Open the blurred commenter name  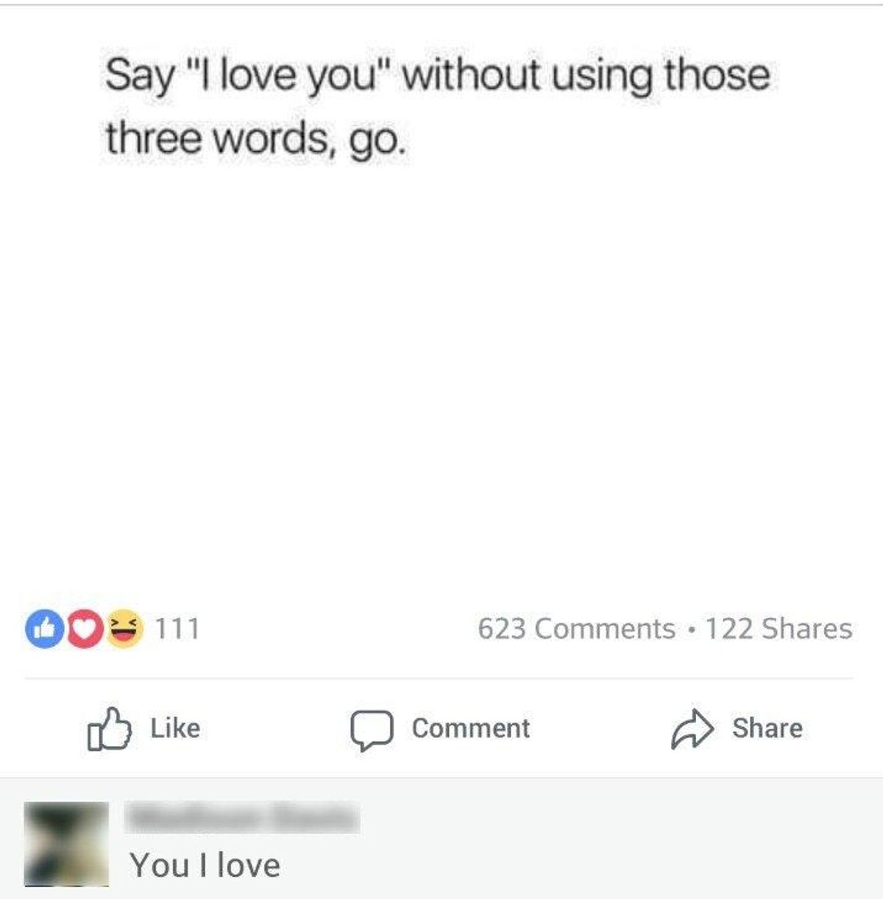click(x=244, y=817)
